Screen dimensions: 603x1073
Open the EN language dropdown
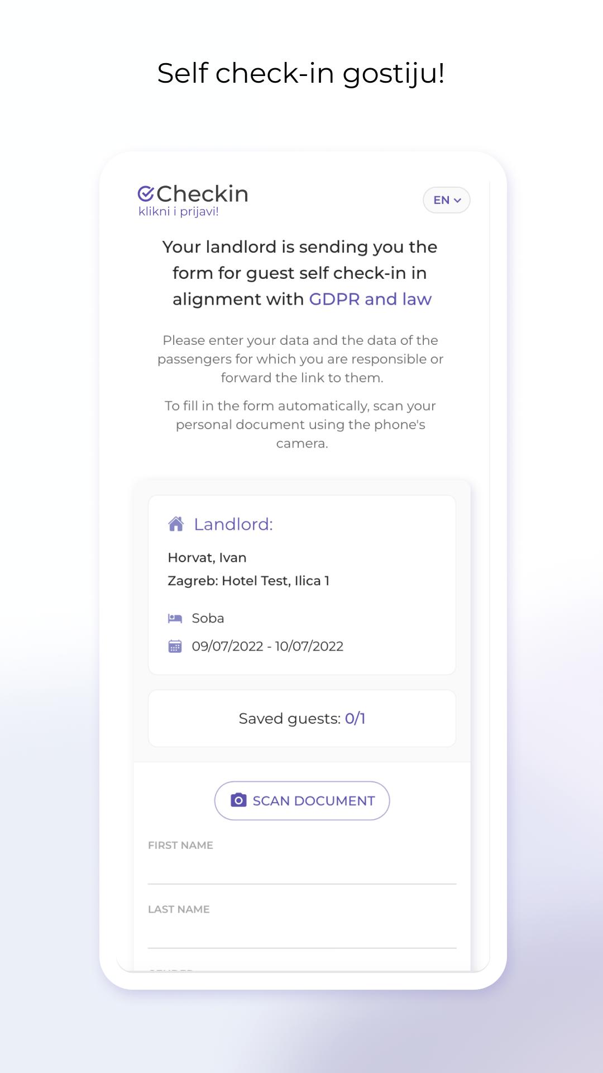coord(447,200)
